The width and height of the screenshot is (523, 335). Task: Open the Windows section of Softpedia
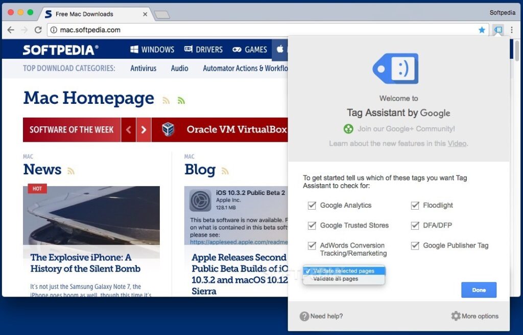pos(152,50)
